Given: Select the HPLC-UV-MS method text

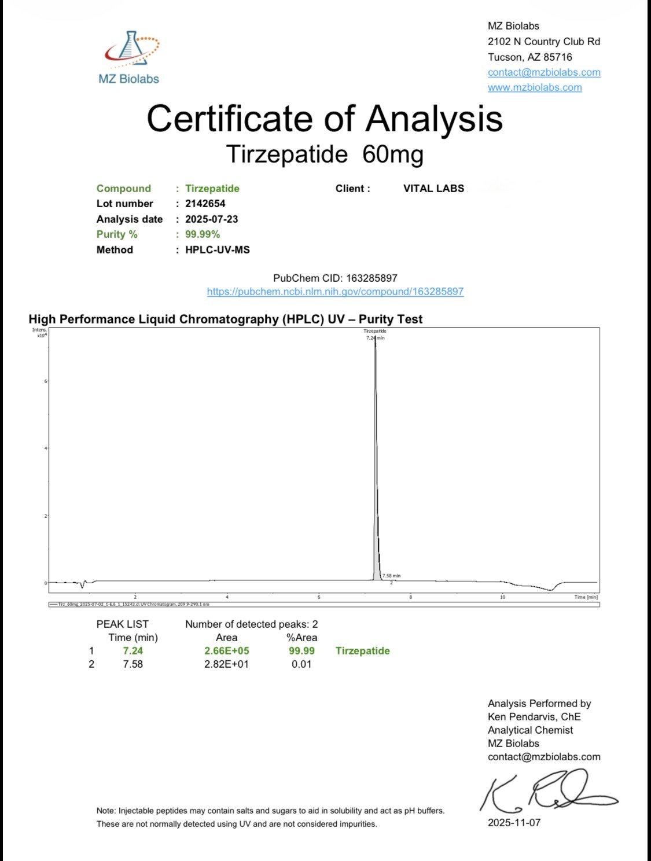Looking at the screenshot, I should tap(217, 250).
